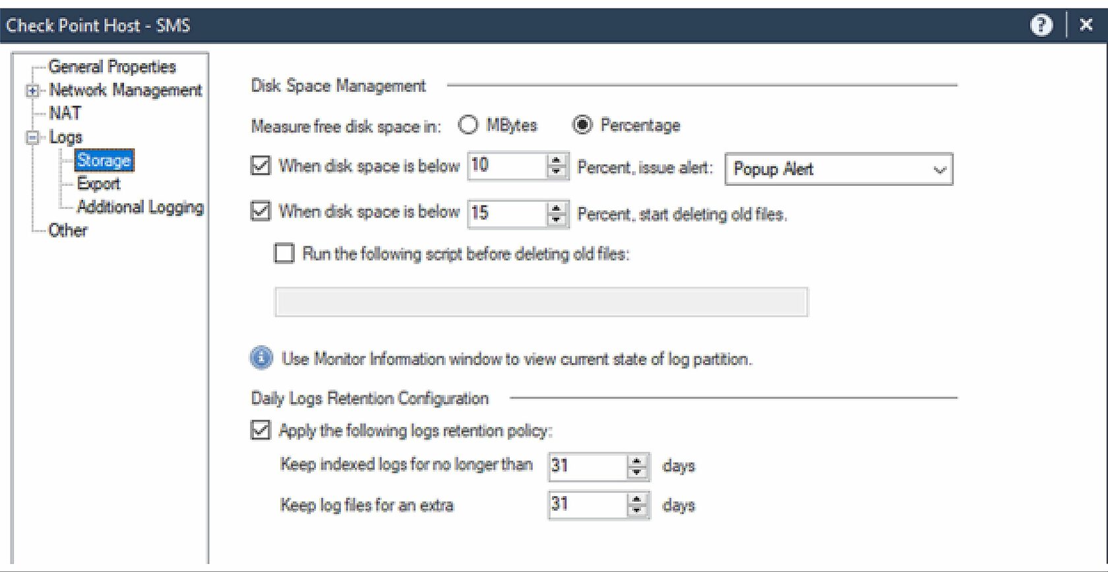Click the blue information icon
Image resolution: width=1108 pixels, height=572 pixels.
(261, 358)
